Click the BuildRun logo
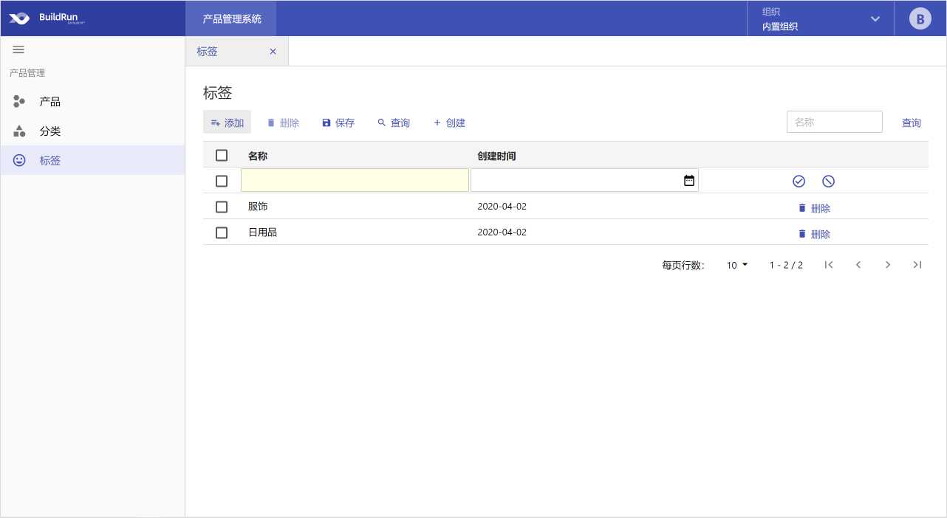 49,18
